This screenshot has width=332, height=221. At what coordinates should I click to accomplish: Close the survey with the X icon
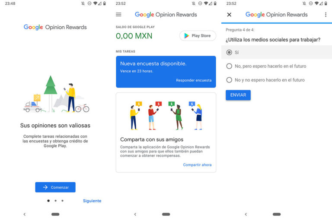coord(229,15)
